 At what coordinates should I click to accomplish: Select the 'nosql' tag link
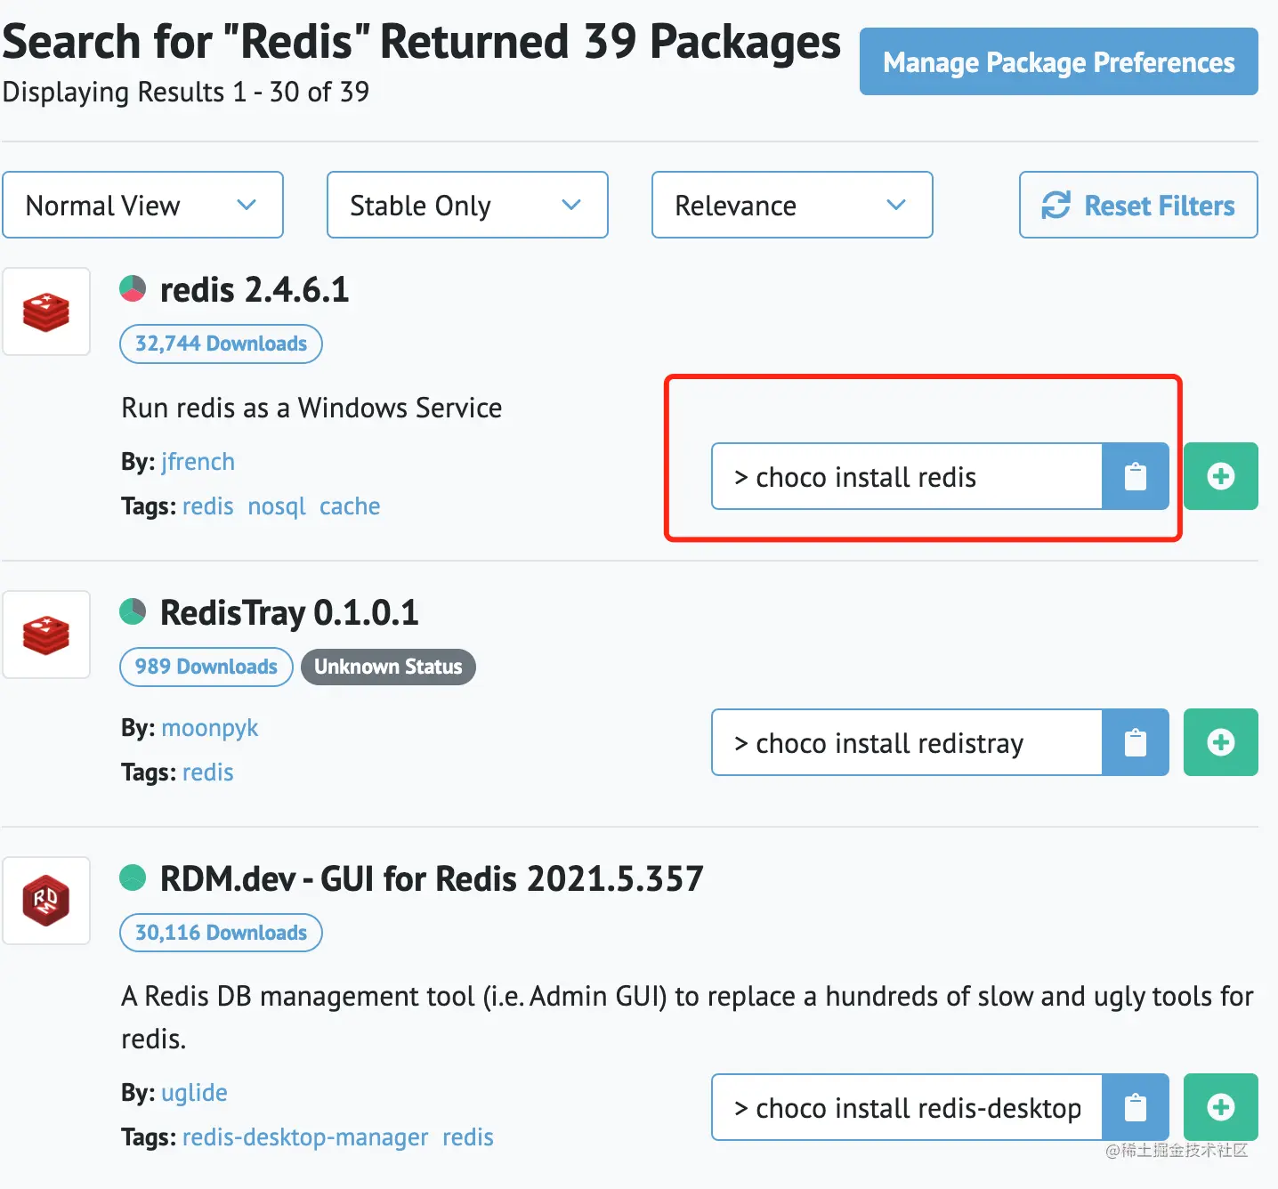(277, 506)
